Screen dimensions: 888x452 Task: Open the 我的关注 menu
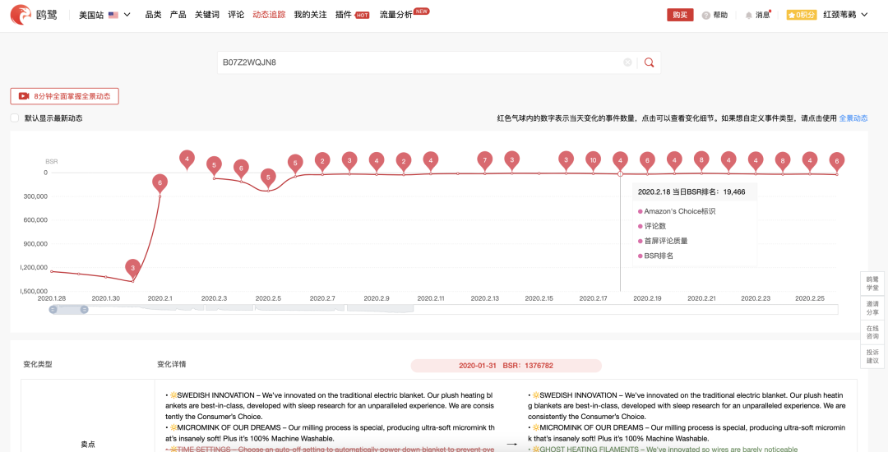310,15
